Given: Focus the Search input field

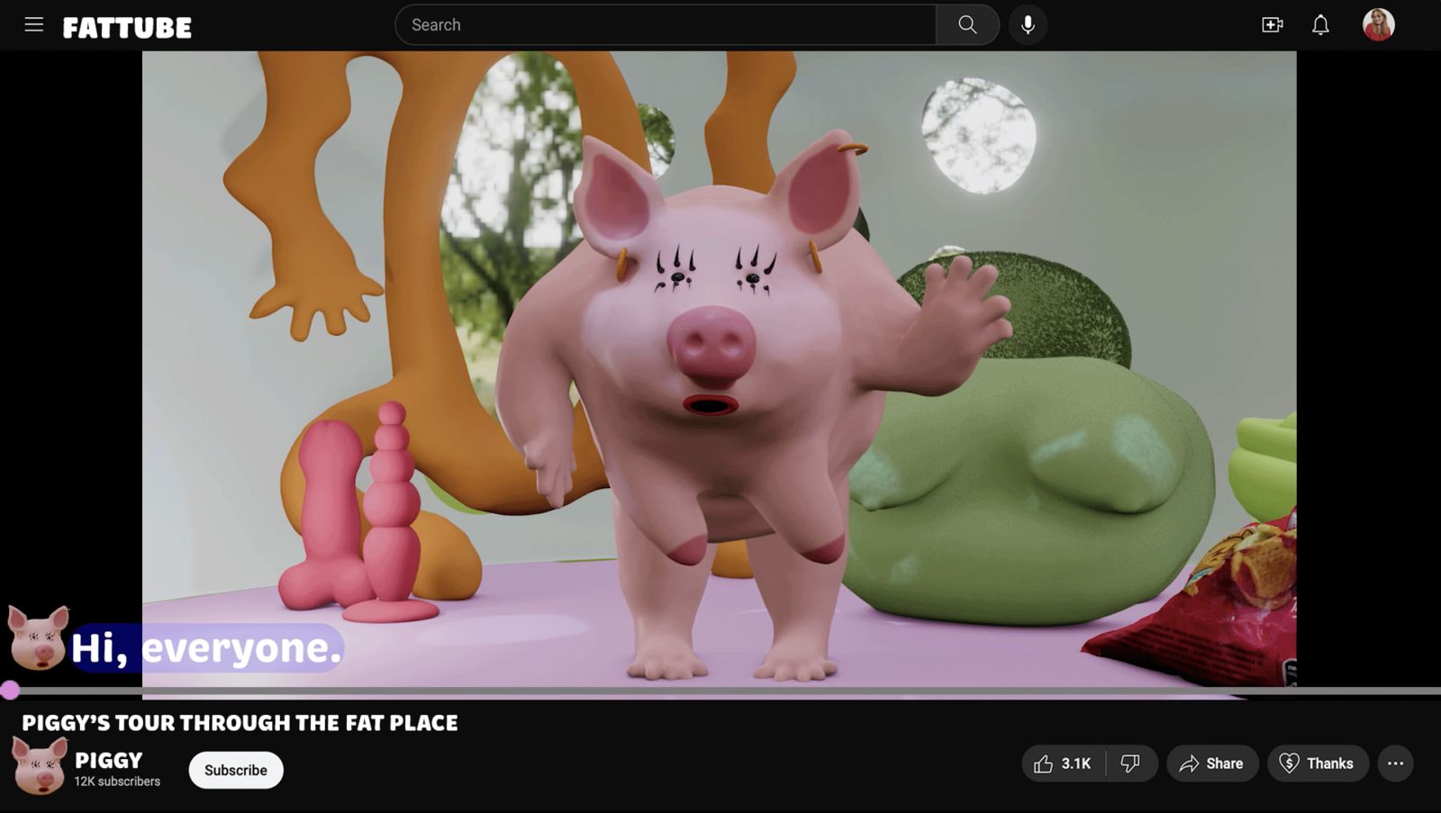Looking at the screenshot, I should 666,25.
